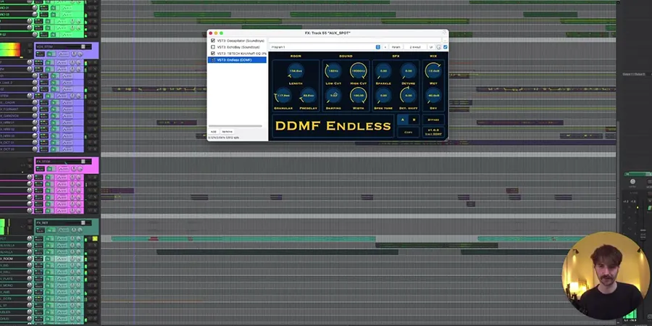Screen dimensions: 652x326
Task: Click the teal media item on AUX_SPOT lane
Action: pos(243,238)
